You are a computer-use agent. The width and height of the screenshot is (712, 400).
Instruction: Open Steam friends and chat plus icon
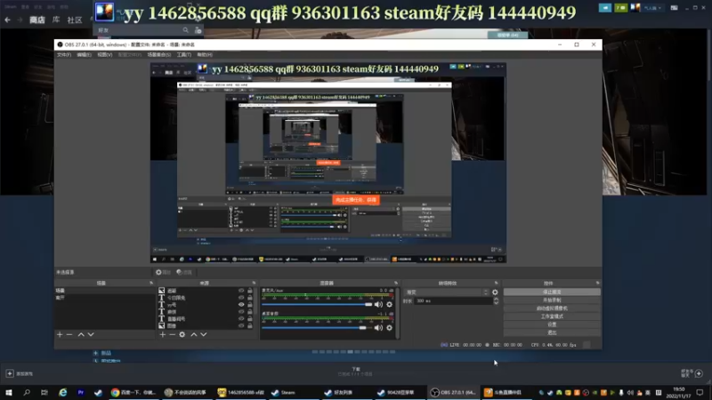[699, 373]
